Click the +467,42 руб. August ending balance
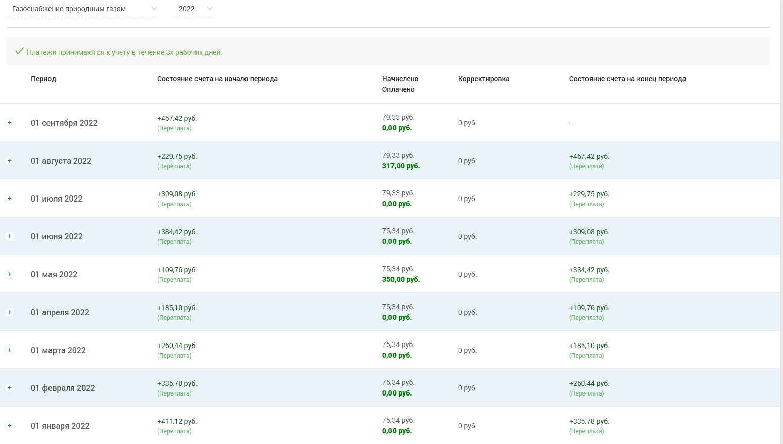Viewport: 783px width, 444px height. point(590,156)
